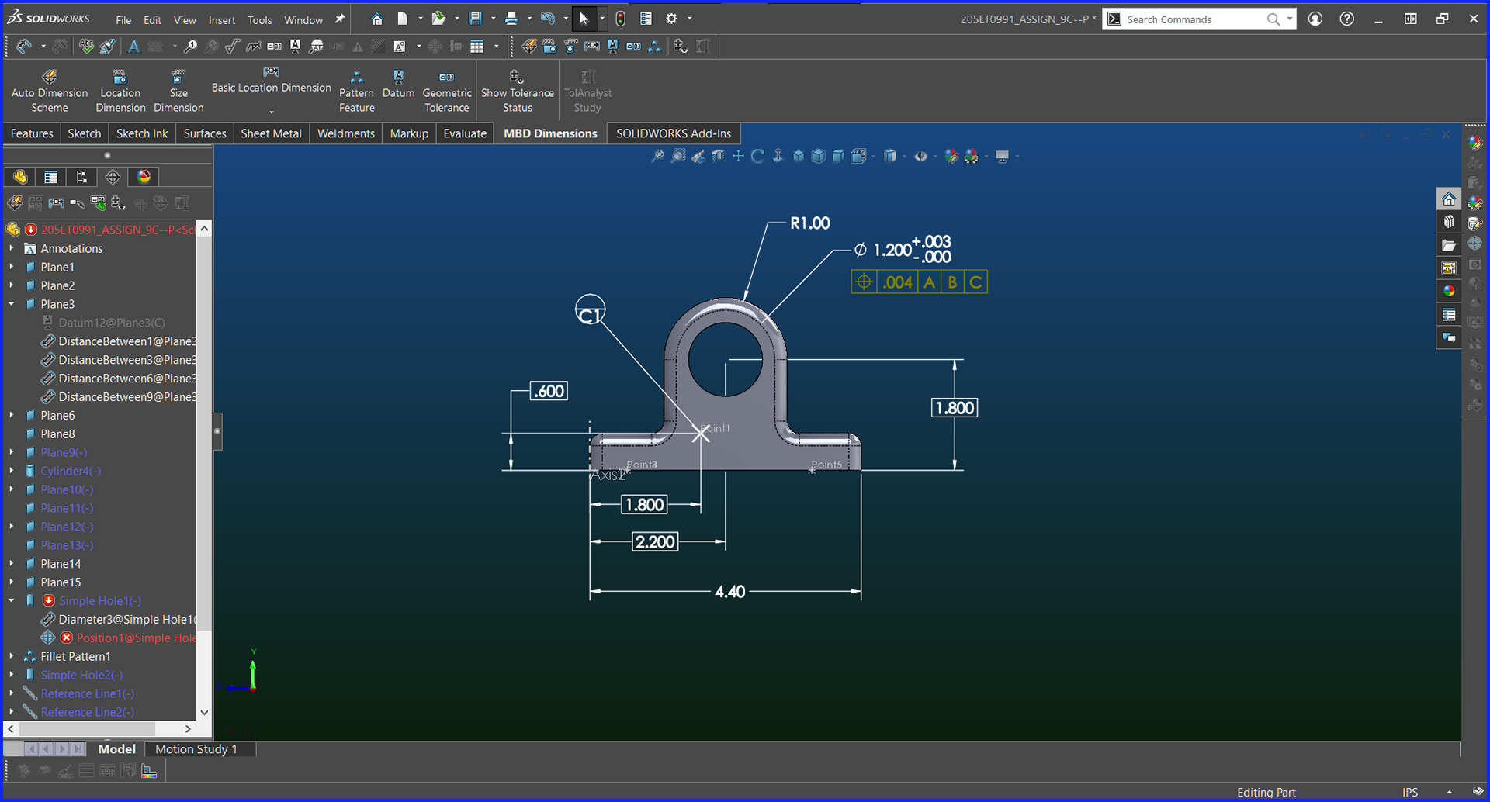Switch to the Evaluate tab
1490x802 pixels.
click(465, 133)
